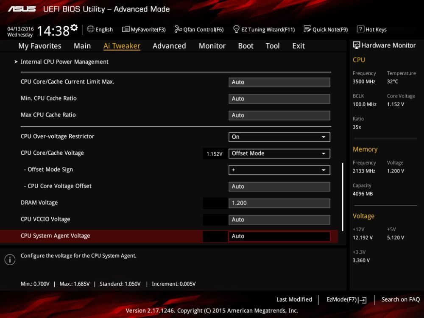Image resolution: width=424 pixels, height=318 pixels.
Task: Open CPU Over-voltage Restrictor dropdown
Action: click(x=279, y=137)
